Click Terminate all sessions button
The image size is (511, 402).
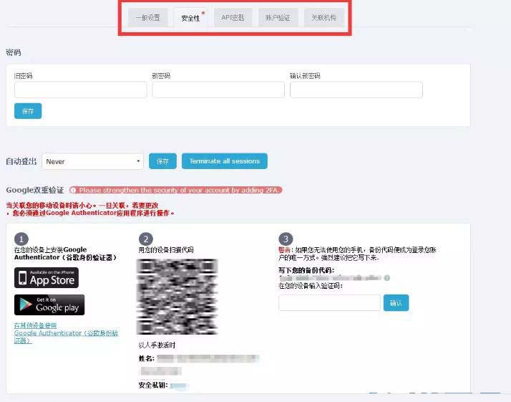[x=225, y=161]
